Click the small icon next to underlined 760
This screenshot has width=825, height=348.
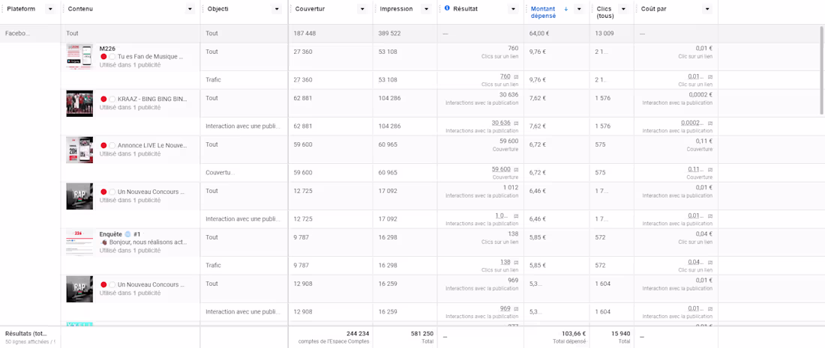click(x=515, y=76)
